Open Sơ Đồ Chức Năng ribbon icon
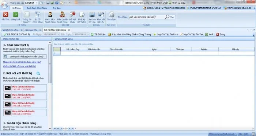The width and height of the screenshot is (256, 136). pos(37,17)
